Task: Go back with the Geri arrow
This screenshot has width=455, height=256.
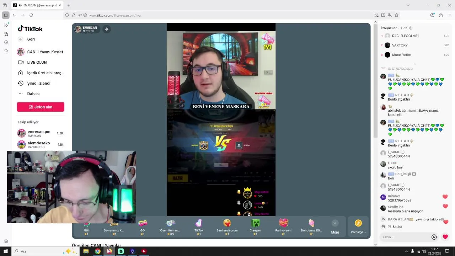Action: 21,39
